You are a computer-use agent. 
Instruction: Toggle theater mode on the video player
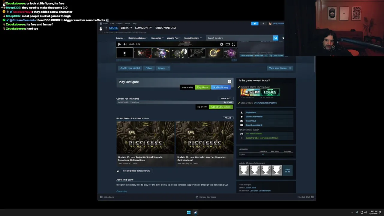pyautogui.click(x=228, y=44)
